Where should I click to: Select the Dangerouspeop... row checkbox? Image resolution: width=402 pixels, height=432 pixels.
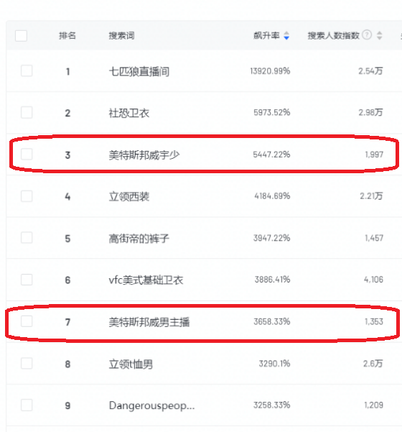coord(27,405)
